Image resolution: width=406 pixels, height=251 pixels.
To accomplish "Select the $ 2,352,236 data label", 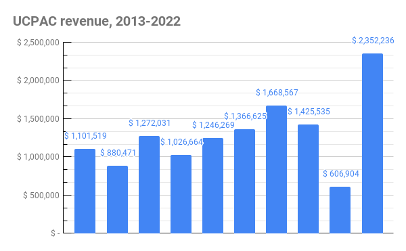I will (373, 41).
